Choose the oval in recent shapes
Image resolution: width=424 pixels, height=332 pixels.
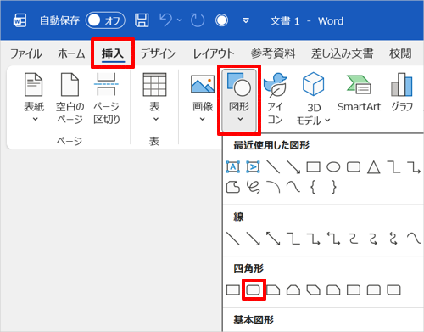[x=333, y=167]
